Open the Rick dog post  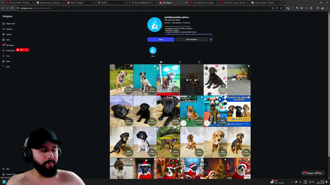point(215,111)
